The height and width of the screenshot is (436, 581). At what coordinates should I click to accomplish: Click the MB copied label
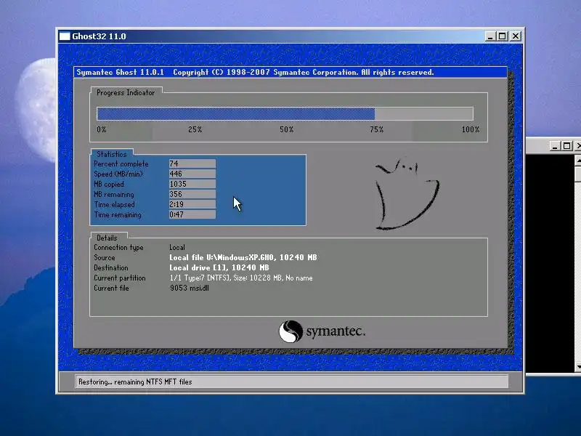click(109, 185)
